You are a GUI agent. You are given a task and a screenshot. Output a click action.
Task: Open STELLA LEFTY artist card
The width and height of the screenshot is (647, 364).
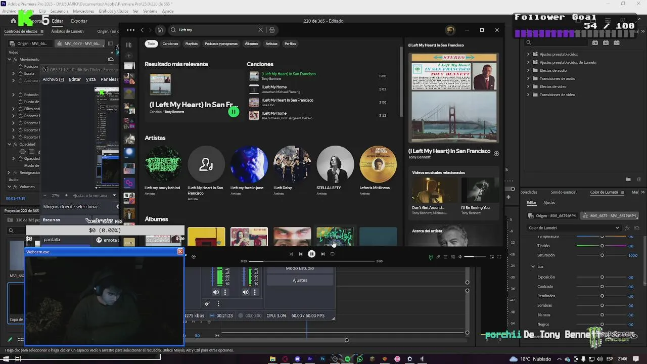(x=335, y=171)
